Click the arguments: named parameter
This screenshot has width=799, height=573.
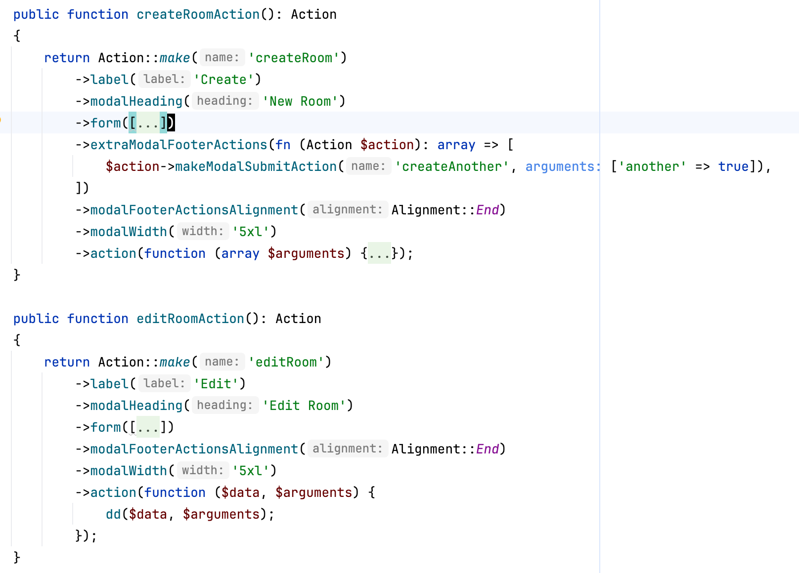pos(563,166)
